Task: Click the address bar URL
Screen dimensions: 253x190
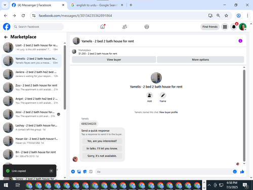Action: pos(75,16)
